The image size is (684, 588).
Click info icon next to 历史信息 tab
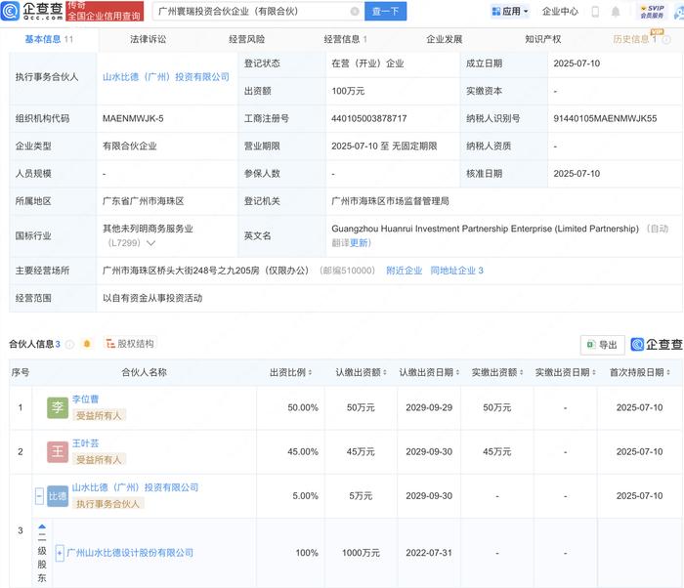[x=666, y=40]
